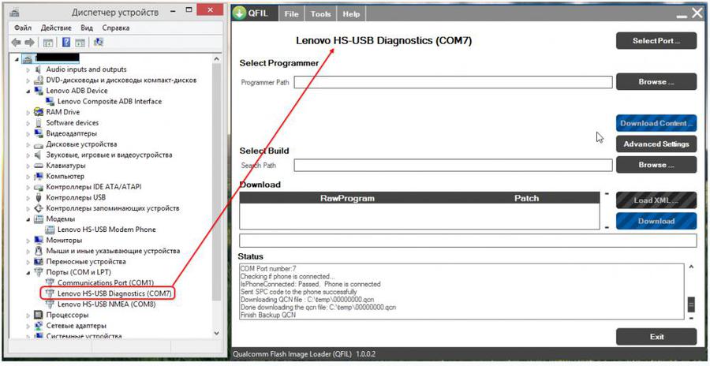Open the QFIL Tools menu
The height and width of the screenshot is (366, 710).
[320, 14]
